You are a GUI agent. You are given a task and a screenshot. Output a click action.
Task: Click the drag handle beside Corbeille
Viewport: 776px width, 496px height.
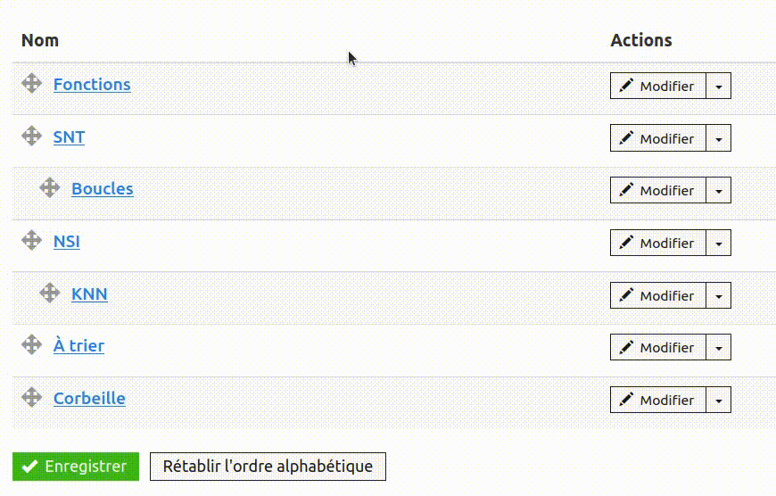(x=32, y=397)
